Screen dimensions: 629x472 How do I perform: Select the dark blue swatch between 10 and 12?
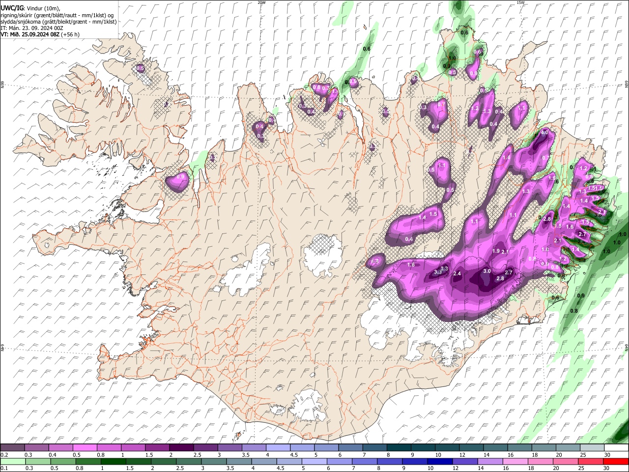439,461
